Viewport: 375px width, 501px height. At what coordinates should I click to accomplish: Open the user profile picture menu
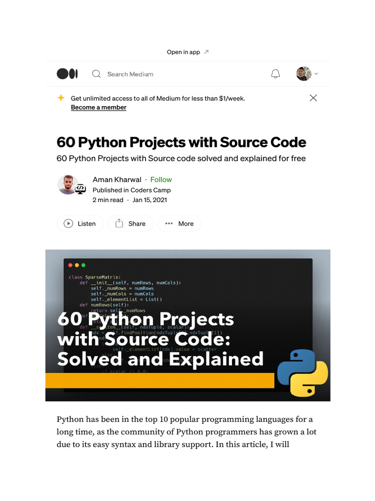(303, 74)
